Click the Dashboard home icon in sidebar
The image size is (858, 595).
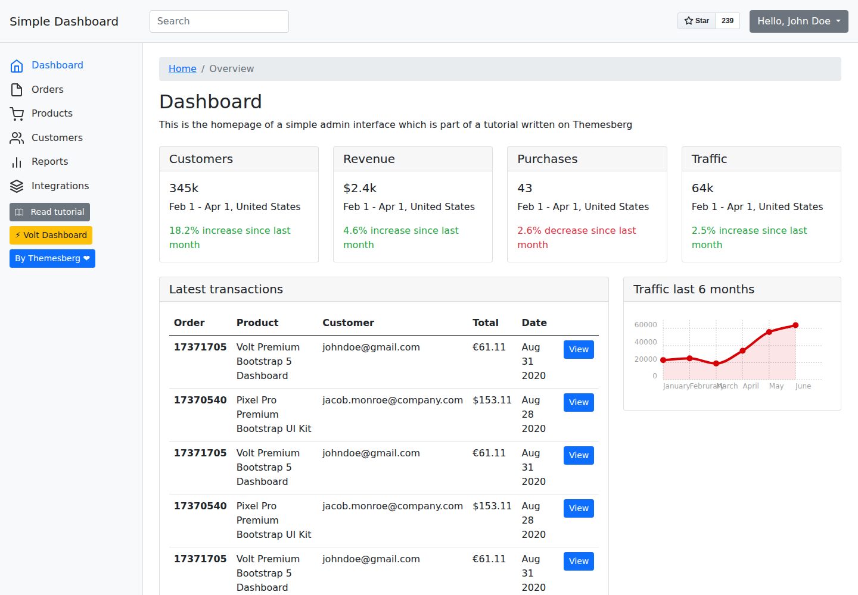[17, 65]
